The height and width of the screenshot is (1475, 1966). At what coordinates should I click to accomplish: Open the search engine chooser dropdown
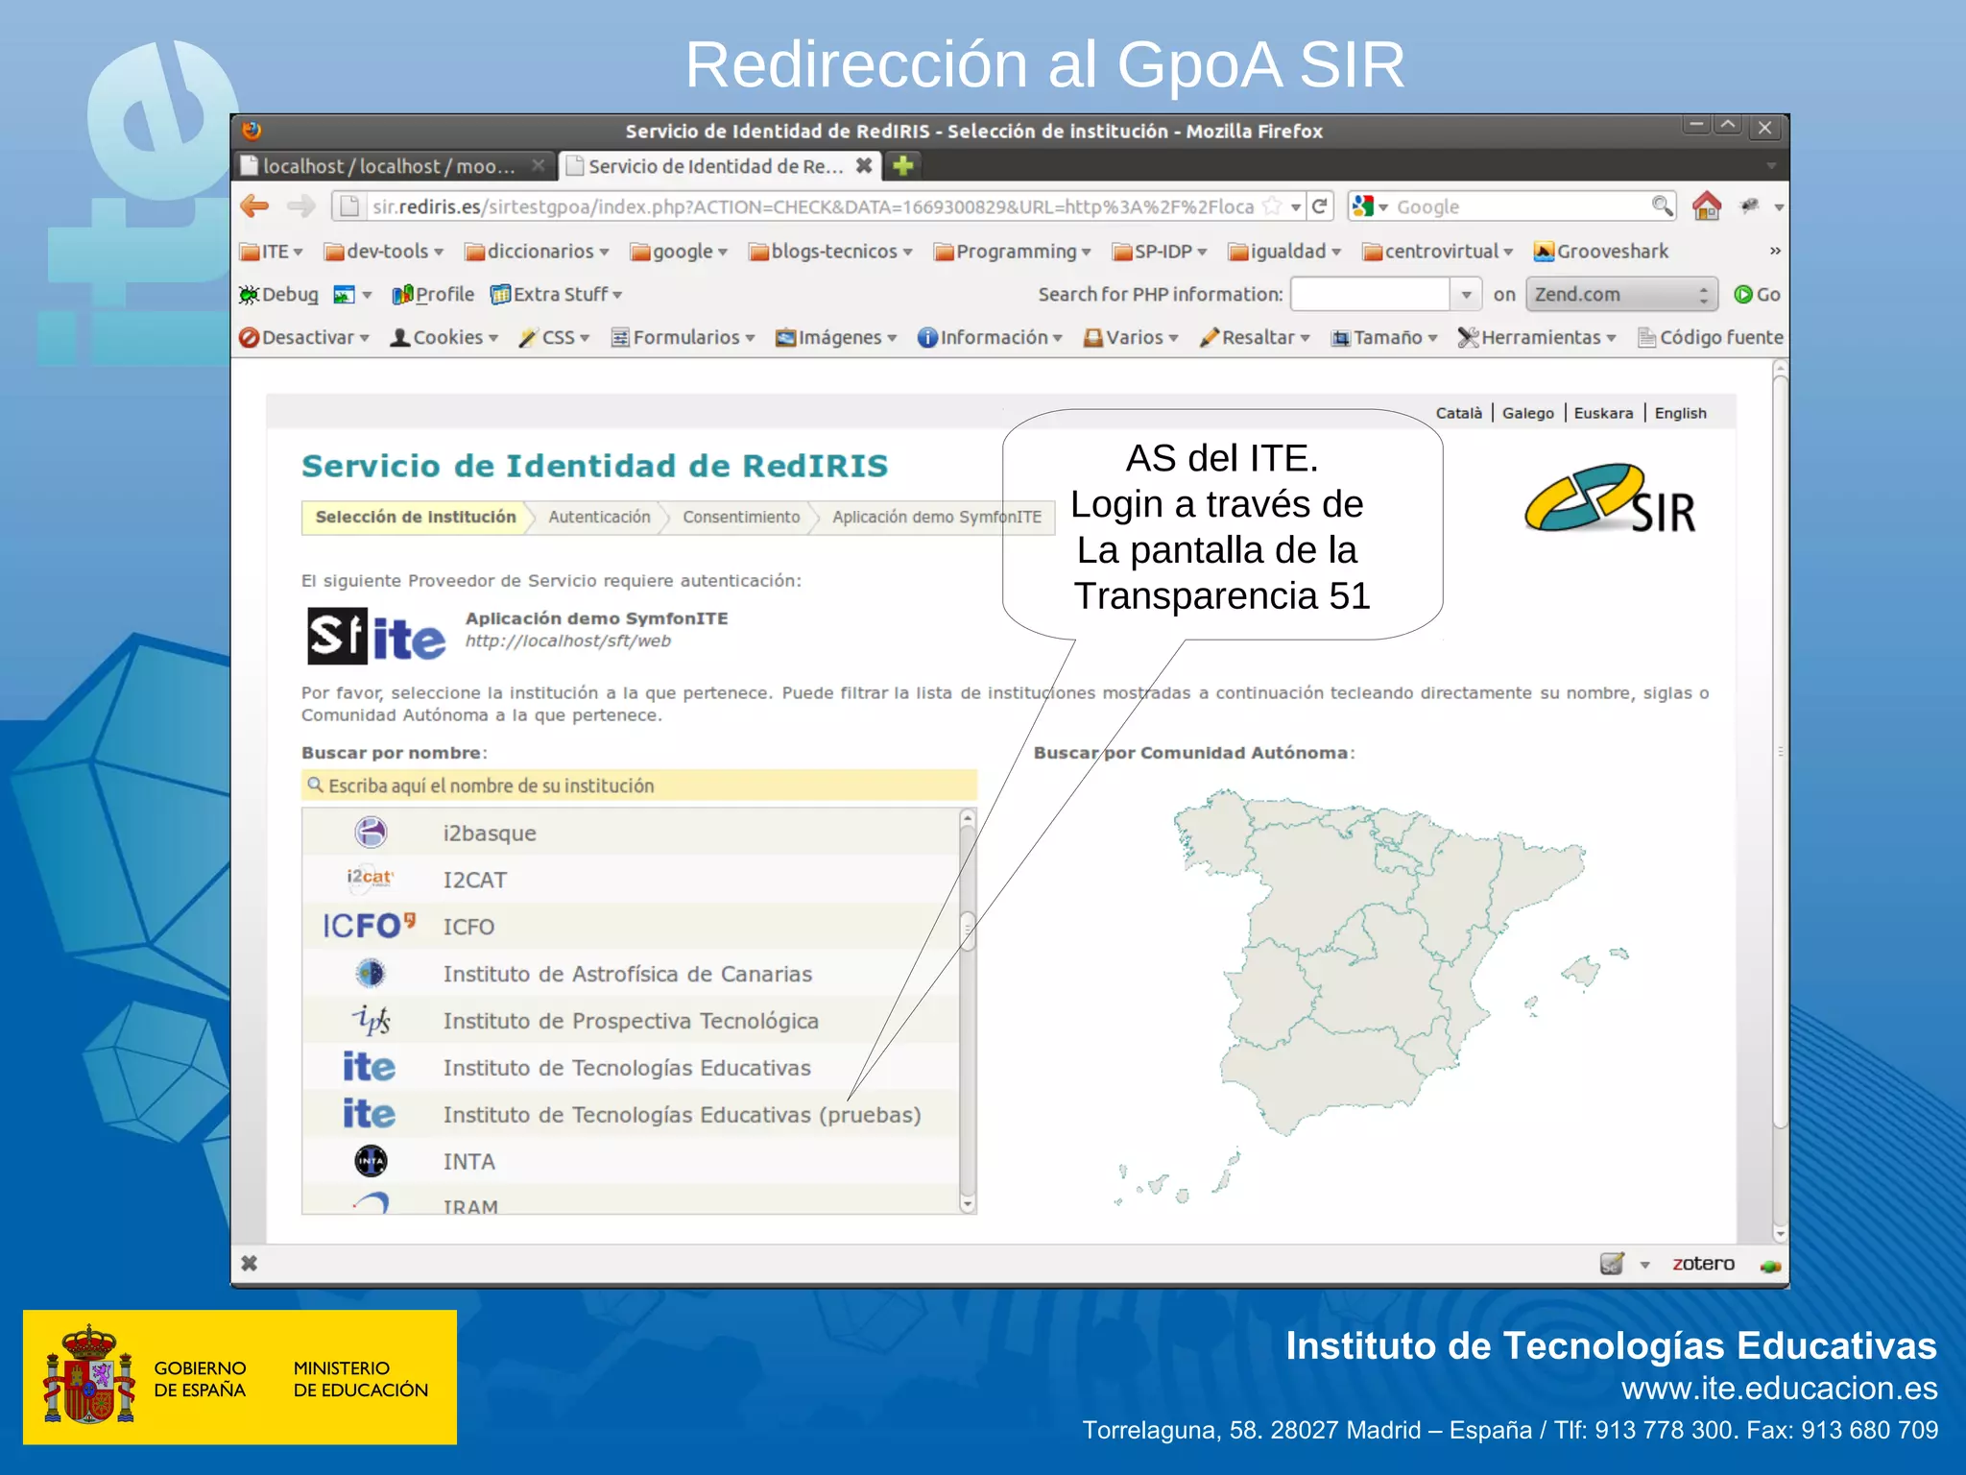[1370, 206]
